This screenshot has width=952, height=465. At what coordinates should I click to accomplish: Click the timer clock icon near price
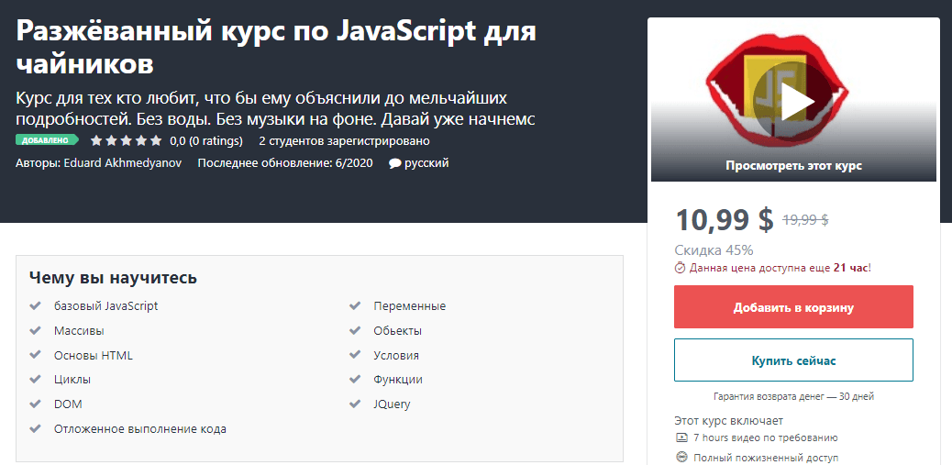coord(681,267)
